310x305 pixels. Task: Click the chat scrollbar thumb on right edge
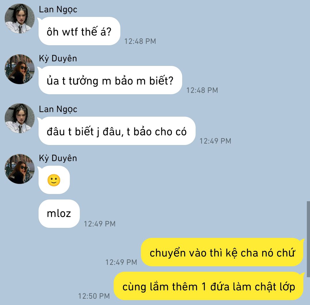click(308, 239)
